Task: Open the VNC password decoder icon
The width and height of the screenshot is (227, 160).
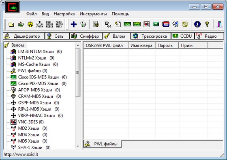Action: point(146,24)
